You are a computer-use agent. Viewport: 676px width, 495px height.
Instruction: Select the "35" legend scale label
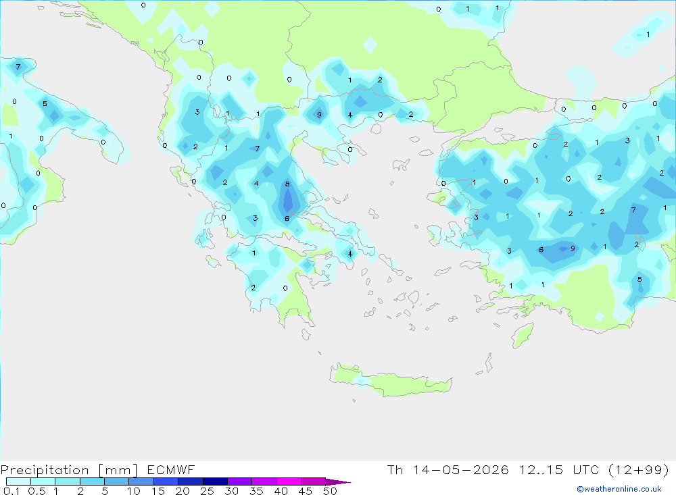tap(256, 491)
